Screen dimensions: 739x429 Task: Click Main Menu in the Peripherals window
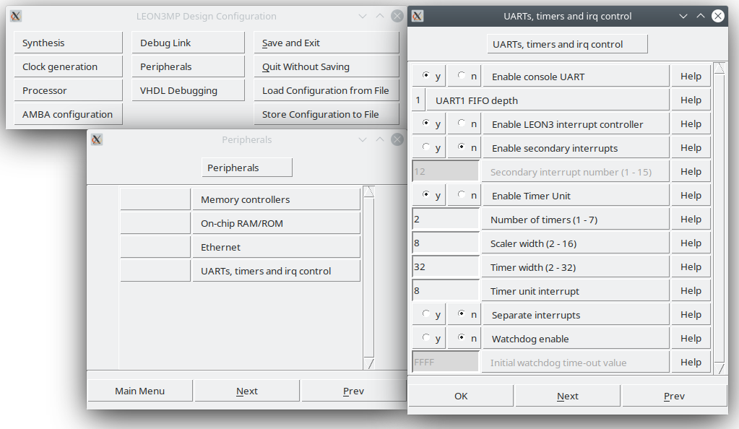(x=140, y=391)
